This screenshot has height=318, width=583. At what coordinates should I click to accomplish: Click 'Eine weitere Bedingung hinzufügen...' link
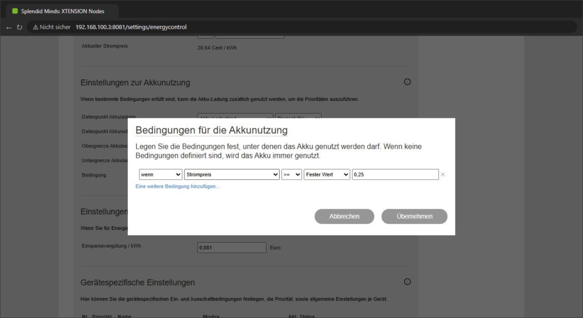177,187
